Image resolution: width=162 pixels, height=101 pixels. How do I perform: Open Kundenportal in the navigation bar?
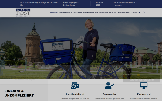pyautogui.click(x=124, y=12)
